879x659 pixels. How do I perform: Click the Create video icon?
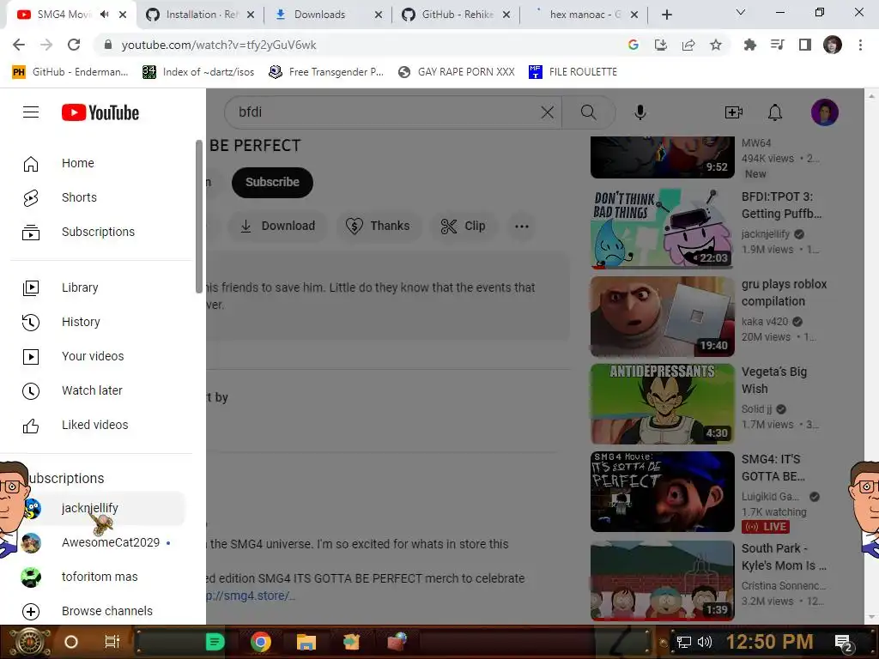[x=733, y=112]
